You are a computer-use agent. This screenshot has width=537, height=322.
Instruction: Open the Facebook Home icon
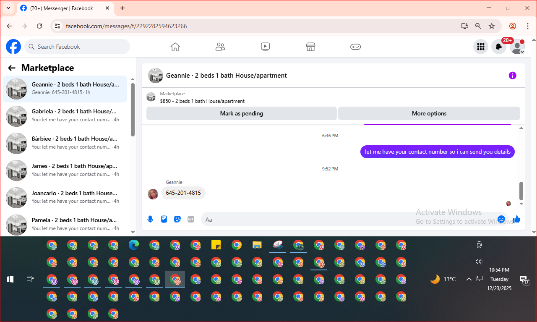(x=175, y=47)
